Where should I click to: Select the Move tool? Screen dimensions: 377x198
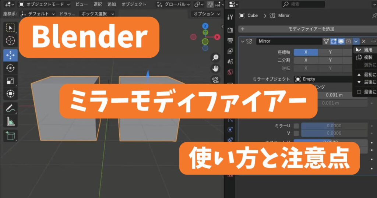10,55
